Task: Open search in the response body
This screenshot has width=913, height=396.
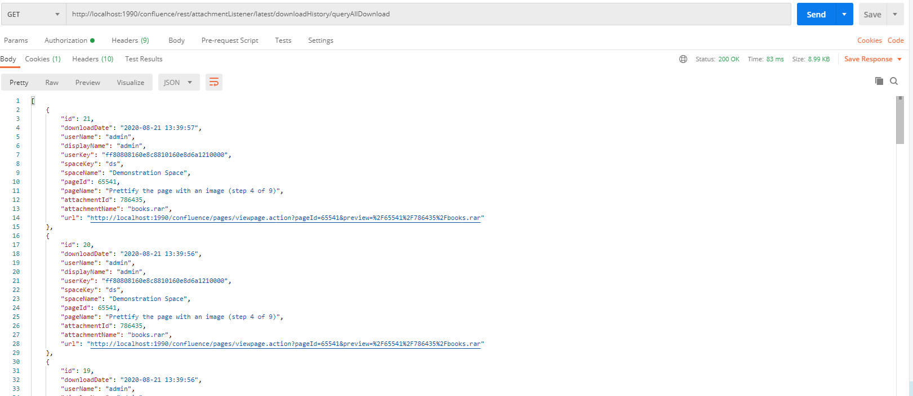Action: [894, 81]
